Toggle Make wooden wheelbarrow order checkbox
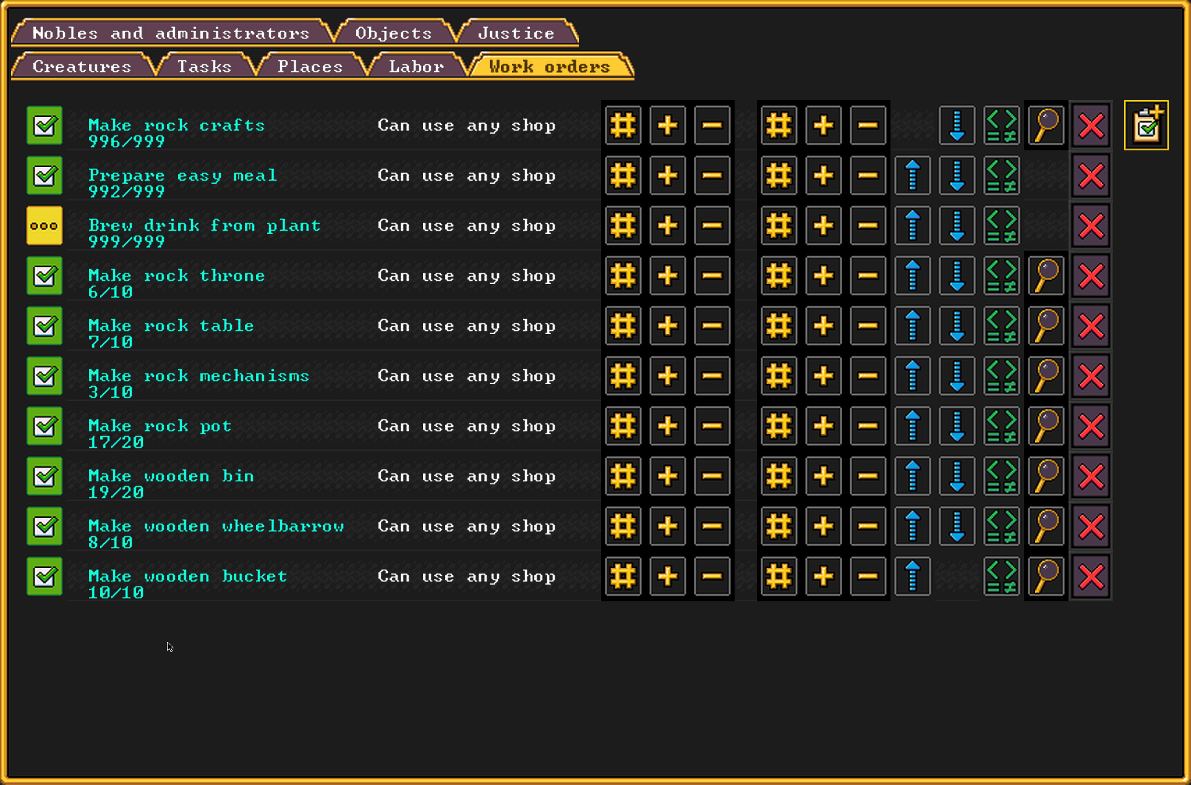Viewport: 1191px width, 785px height. point(45,526)
